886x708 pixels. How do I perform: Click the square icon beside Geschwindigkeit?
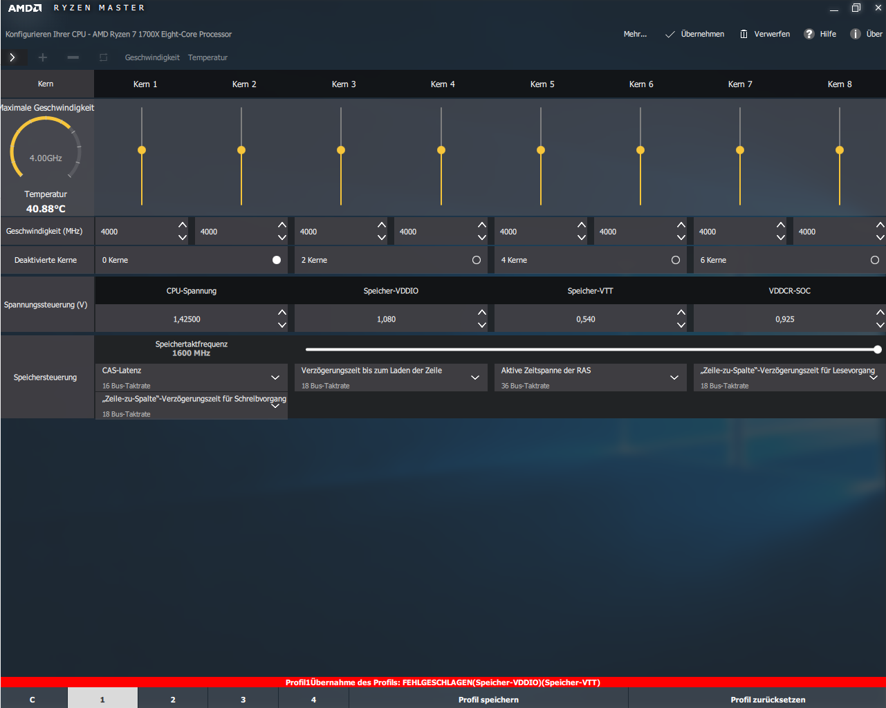click(x=104, y=57)
